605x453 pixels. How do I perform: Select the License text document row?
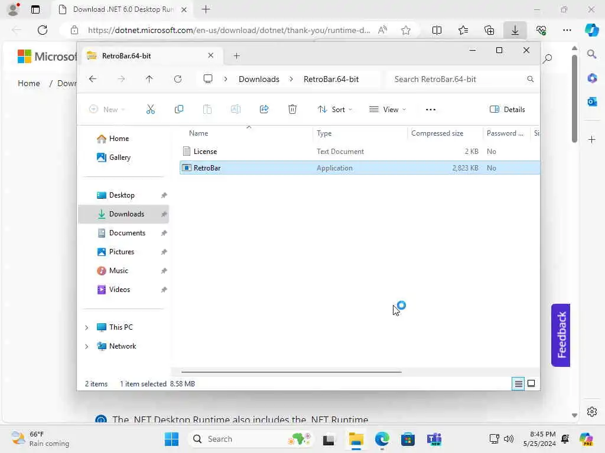[360, 152]
